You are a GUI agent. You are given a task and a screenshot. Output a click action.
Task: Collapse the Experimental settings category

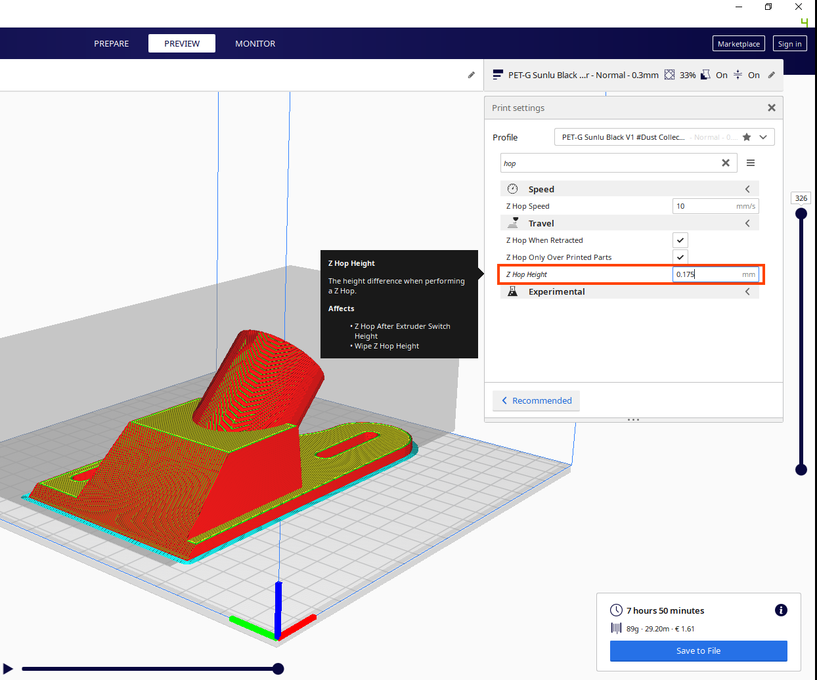point(747,291)
